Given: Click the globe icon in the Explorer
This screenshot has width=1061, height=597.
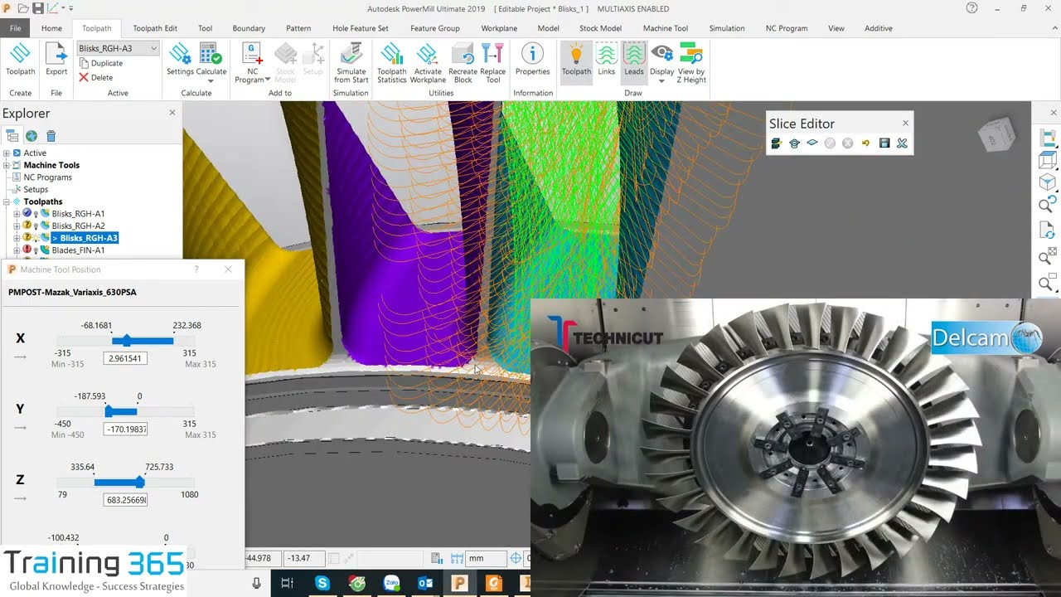Looking at the screenshot, I should pos(31,136).
